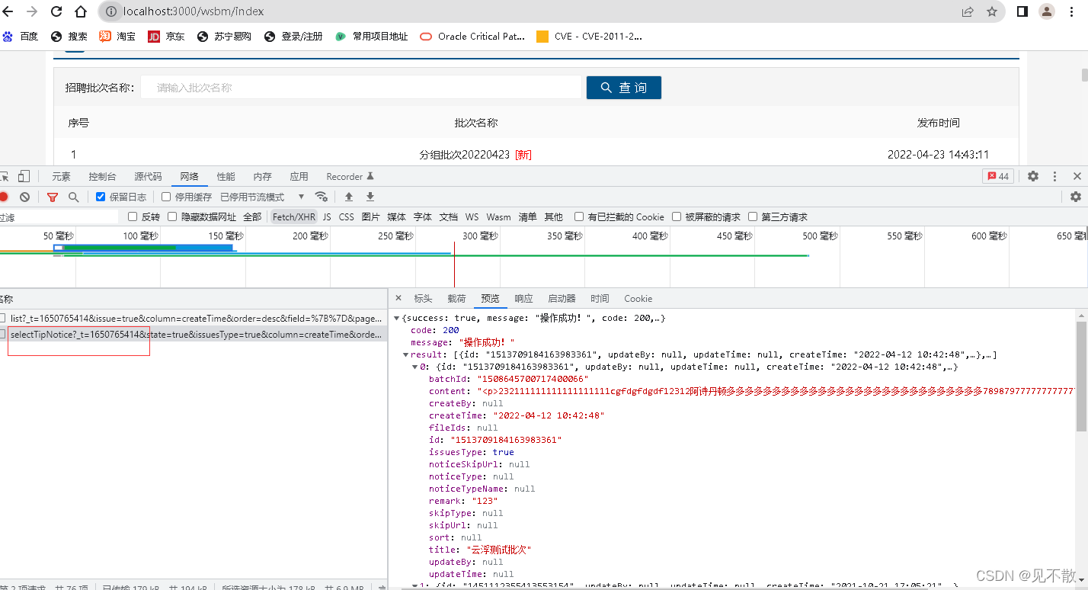The height and width of the screenshot is (590, 1088).
Task: Filter requests by JS type
Action: point(327,216)
